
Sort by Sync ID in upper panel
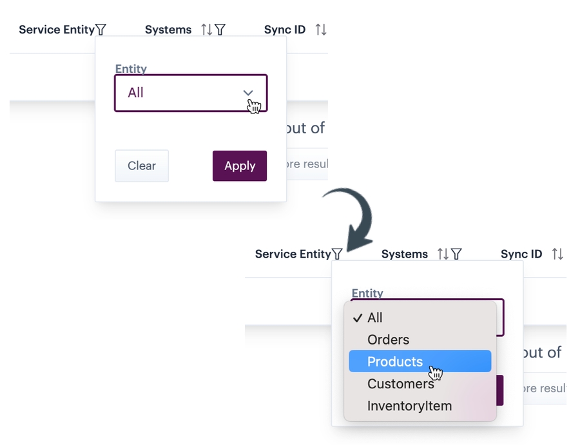[x=320, y=30]
